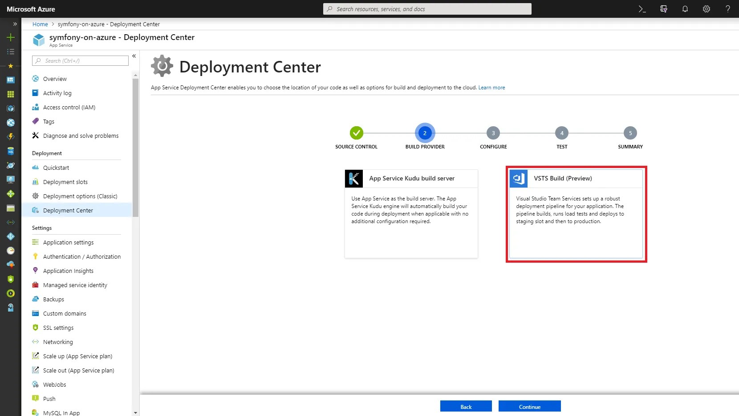Viewport: 739px width, 416px height.
Task: Select step 2 Build Provider
Action: [425, 133]
